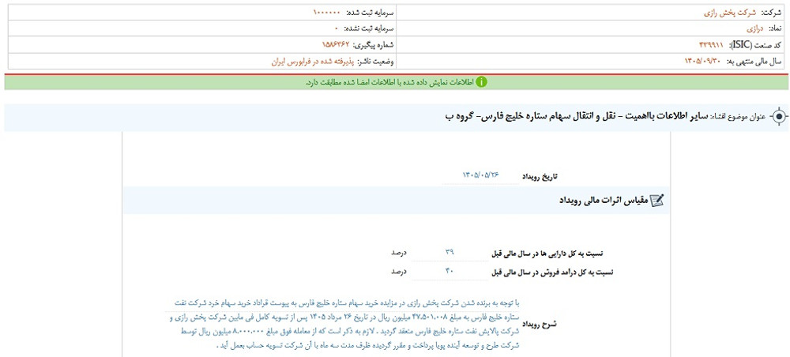
Task: Click the target icon beside عنوان موضوع افشاء
Action: (779, 116)
